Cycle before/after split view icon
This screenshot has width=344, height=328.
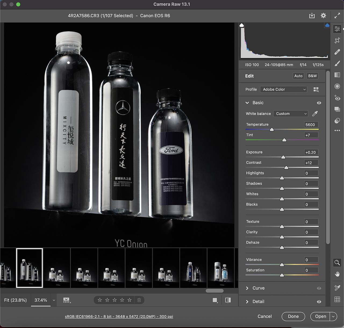tap(228, 300)
